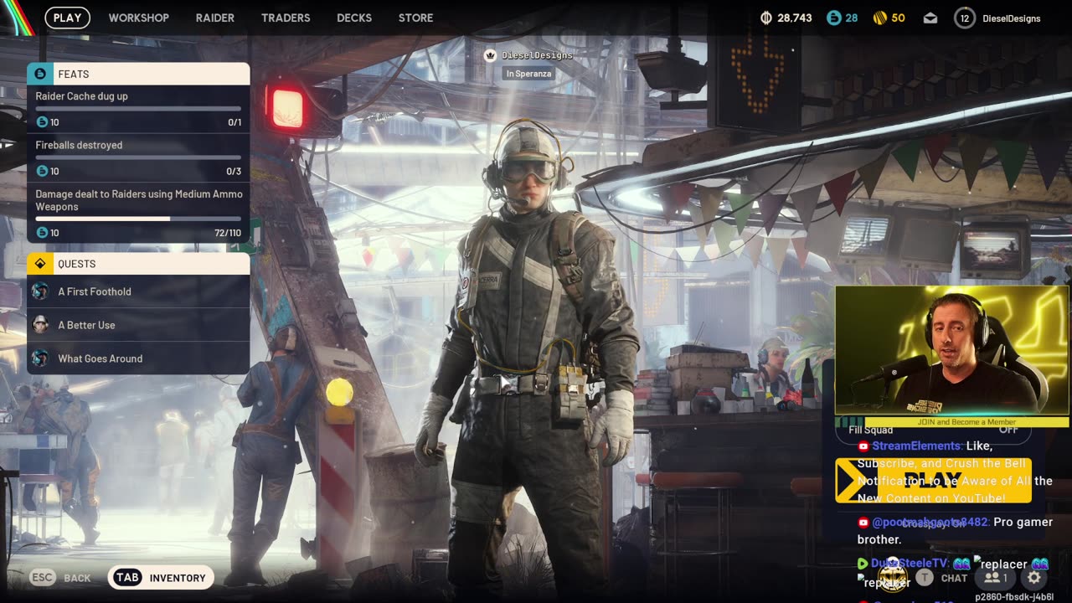
Task: Click the streamer webcam overlay
Action: pyautogui.click(x=952, y=350)
